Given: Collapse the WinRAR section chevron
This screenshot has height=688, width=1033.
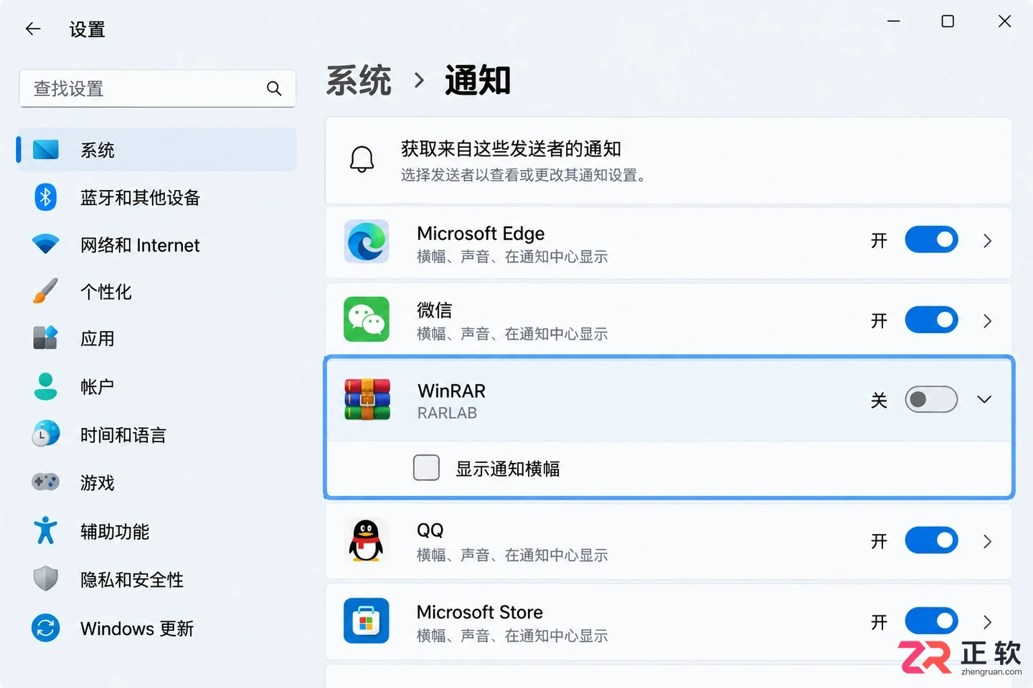Looking at the screenshot, I should click(x=984, y=399).
